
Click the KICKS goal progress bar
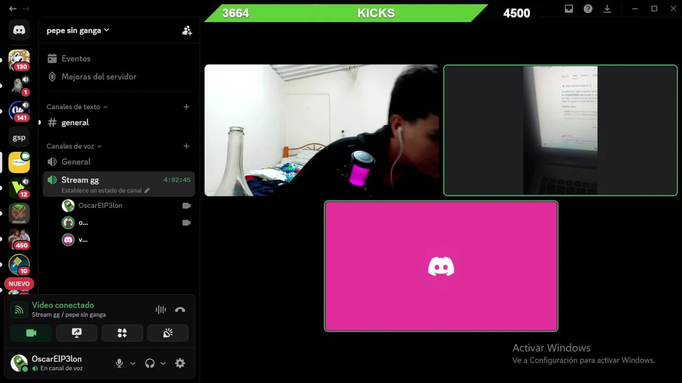tap(346, 13)
